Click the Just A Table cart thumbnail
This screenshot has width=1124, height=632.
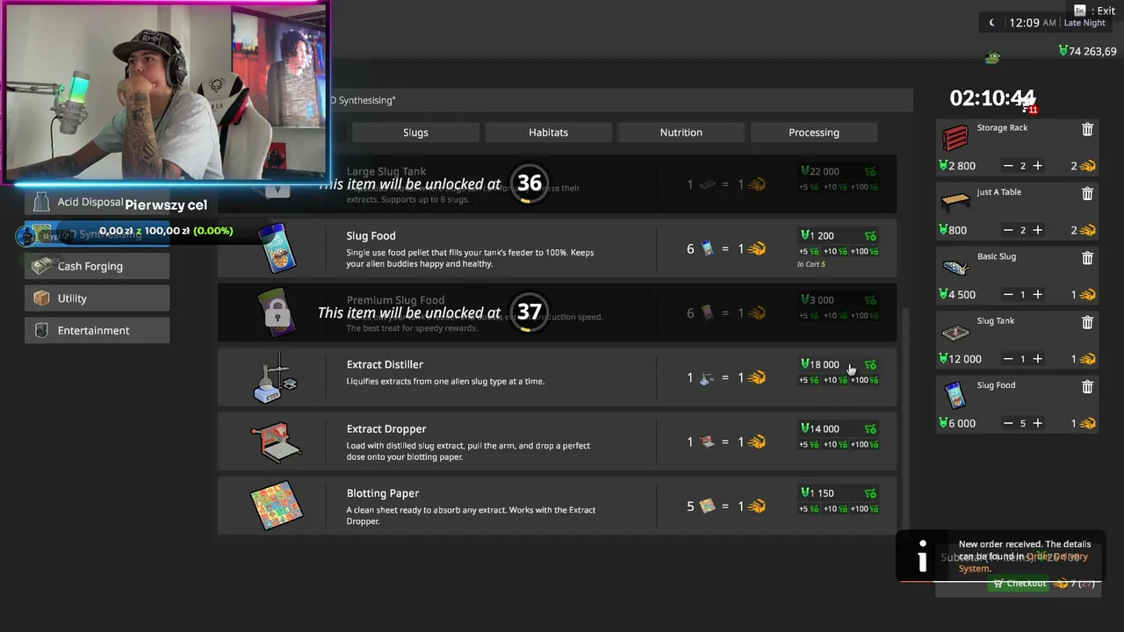click(x=955, y=202)
